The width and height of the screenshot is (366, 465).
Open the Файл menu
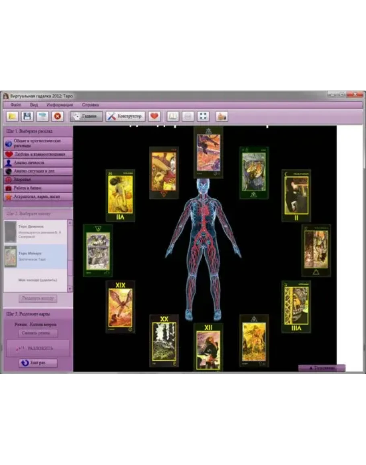pyautogui.click(x=16, y=105)
